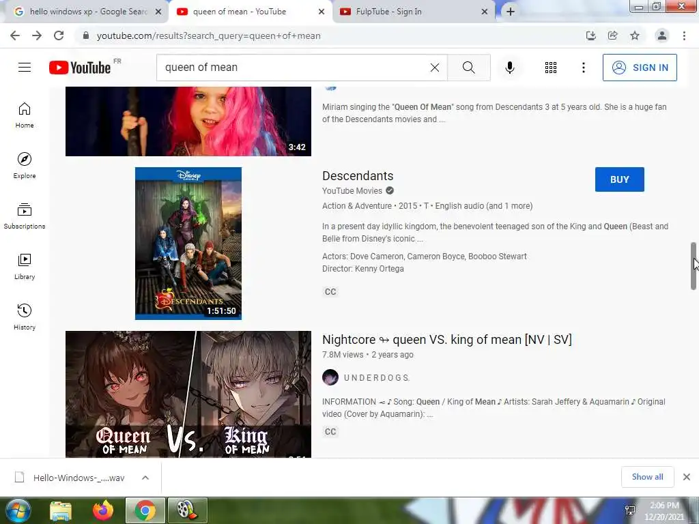Viewport: 699px width, 524px height.
Task: Open YouTube settings three-dot menu
Action: [x=583, y=68]
